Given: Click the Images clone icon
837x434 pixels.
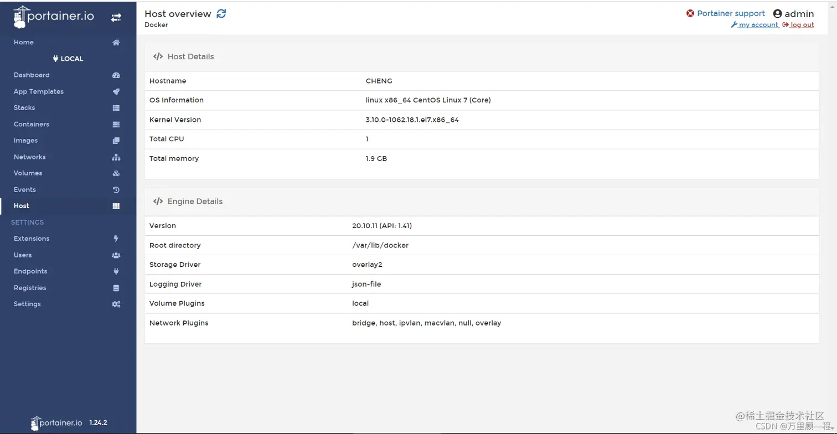Looking at the screenshot, I should (116, 141).
